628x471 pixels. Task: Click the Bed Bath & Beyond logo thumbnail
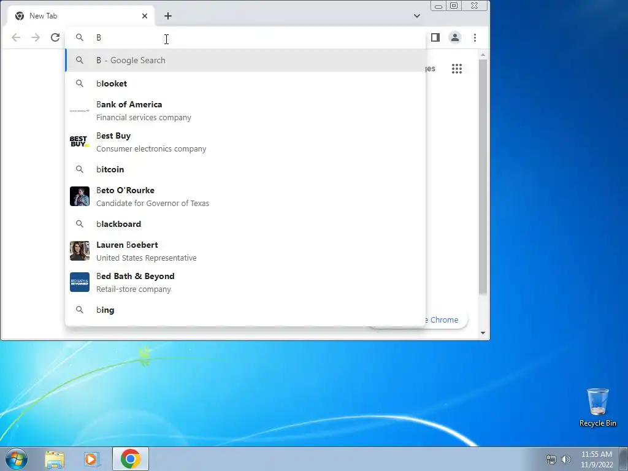pyautogui.click(x=80, y=282)
